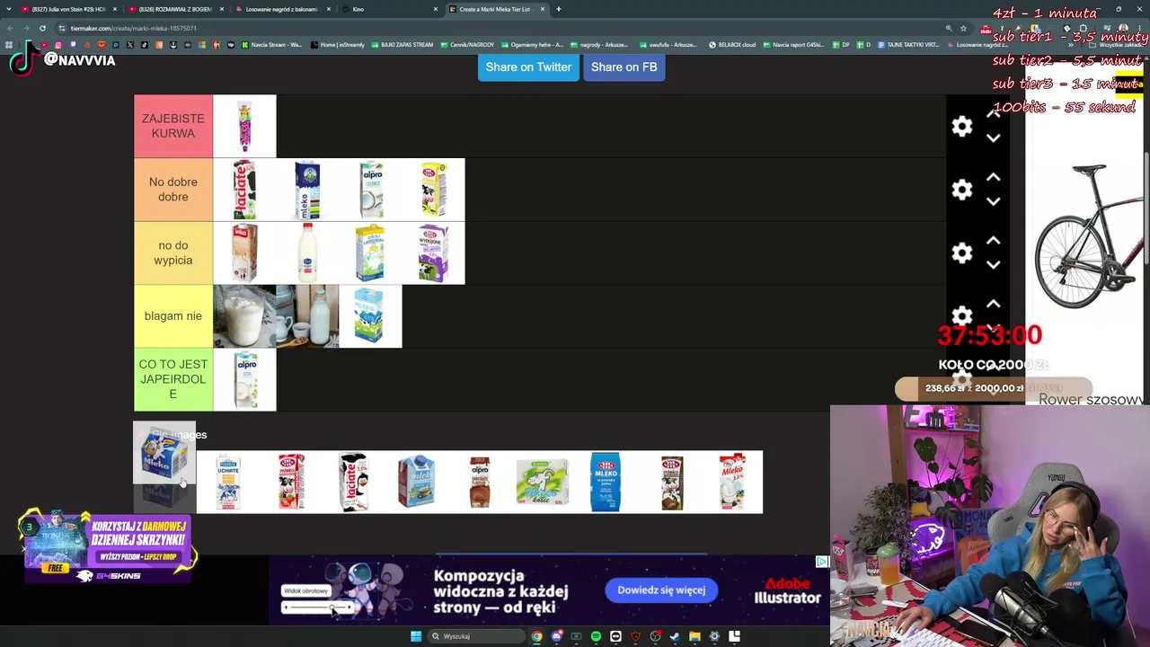Move No dobre dobre tier down
Screen dimensions: 1150x647
point(994,202)
